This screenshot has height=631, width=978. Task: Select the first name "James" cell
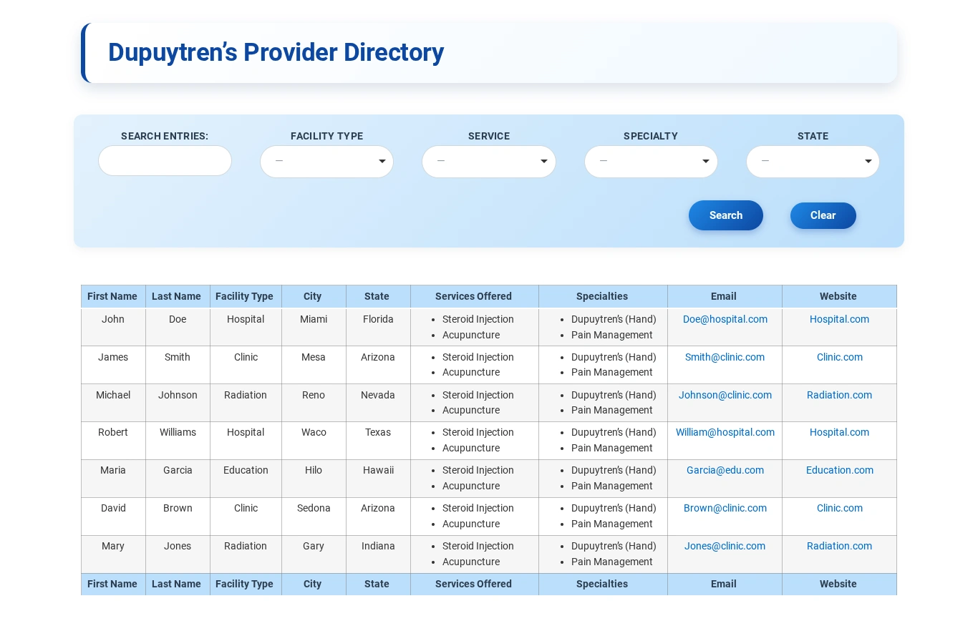pos(113,365)
